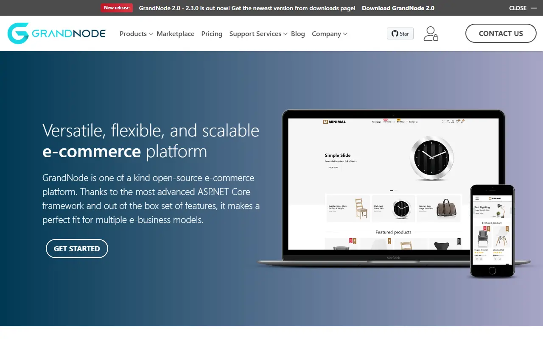Viewport: 543px width, 339px height.
Task: Follow Download GrandNode 2.0 link
Action: (x=398, y=8)
